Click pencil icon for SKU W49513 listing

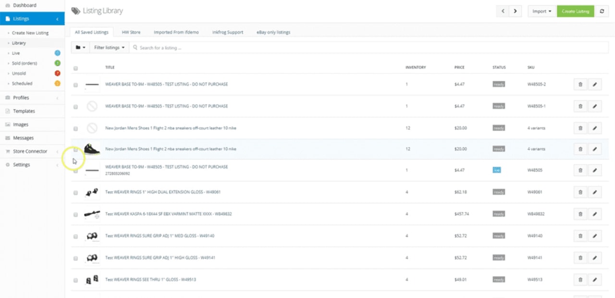click(x=594, y=280)
